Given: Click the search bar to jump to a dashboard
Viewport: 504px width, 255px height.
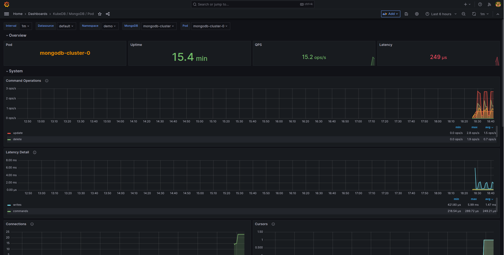Looking at the screenshot, I should 252,4.
